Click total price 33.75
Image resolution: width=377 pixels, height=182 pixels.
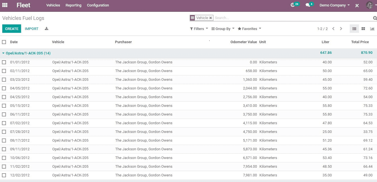tap(368, 132)
